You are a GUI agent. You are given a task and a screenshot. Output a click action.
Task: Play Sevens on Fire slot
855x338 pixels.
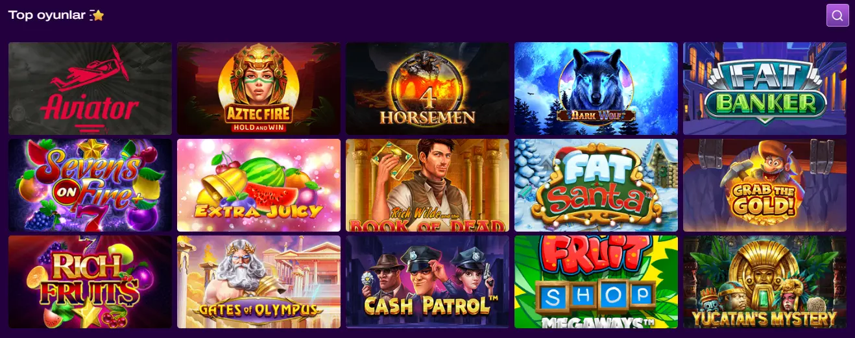click(90, 185)
